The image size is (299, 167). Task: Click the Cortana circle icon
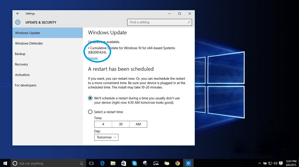pyautogui.click(x=15, y=163)
